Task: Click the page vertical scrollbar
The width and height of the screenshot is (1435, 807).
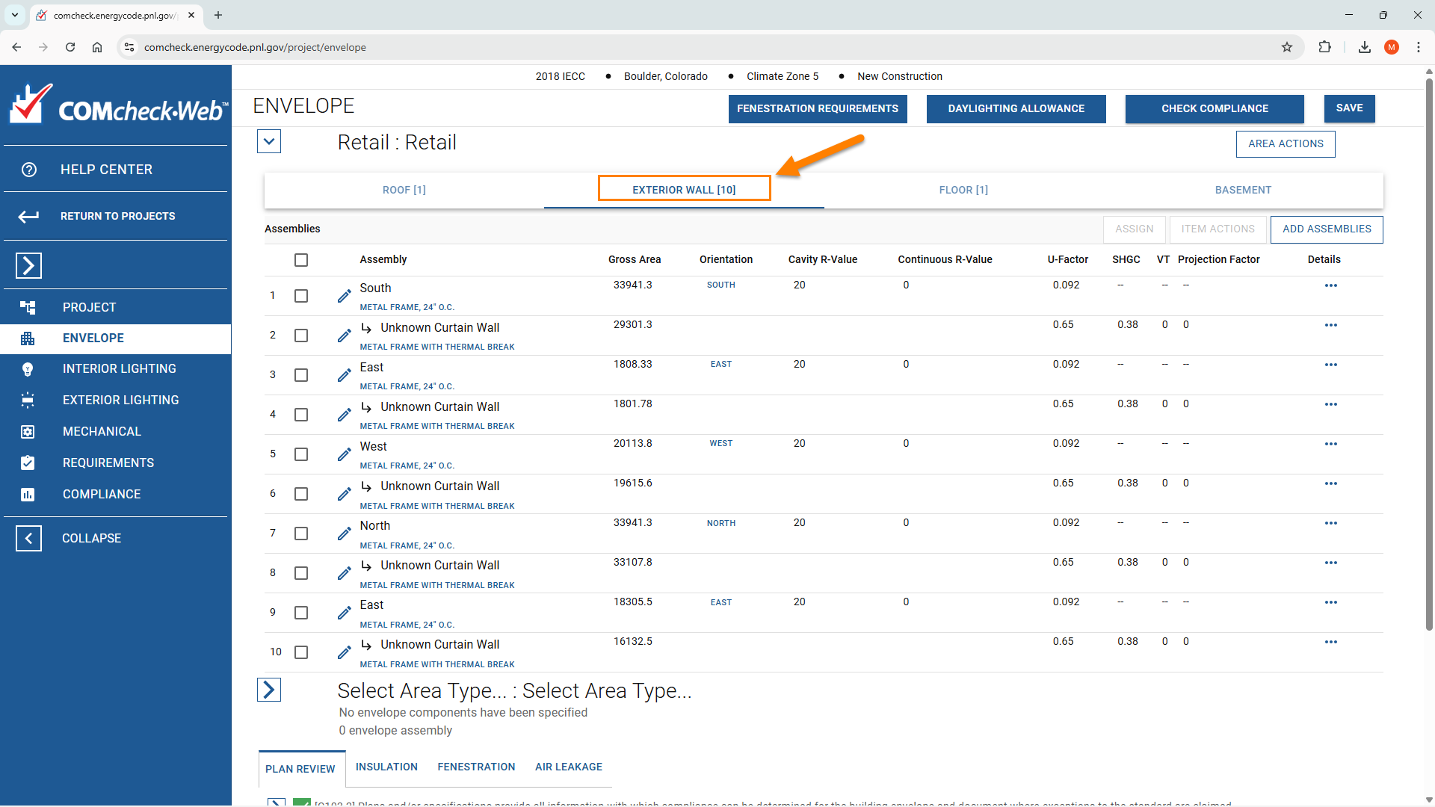Action: [x=1429, y=356]
